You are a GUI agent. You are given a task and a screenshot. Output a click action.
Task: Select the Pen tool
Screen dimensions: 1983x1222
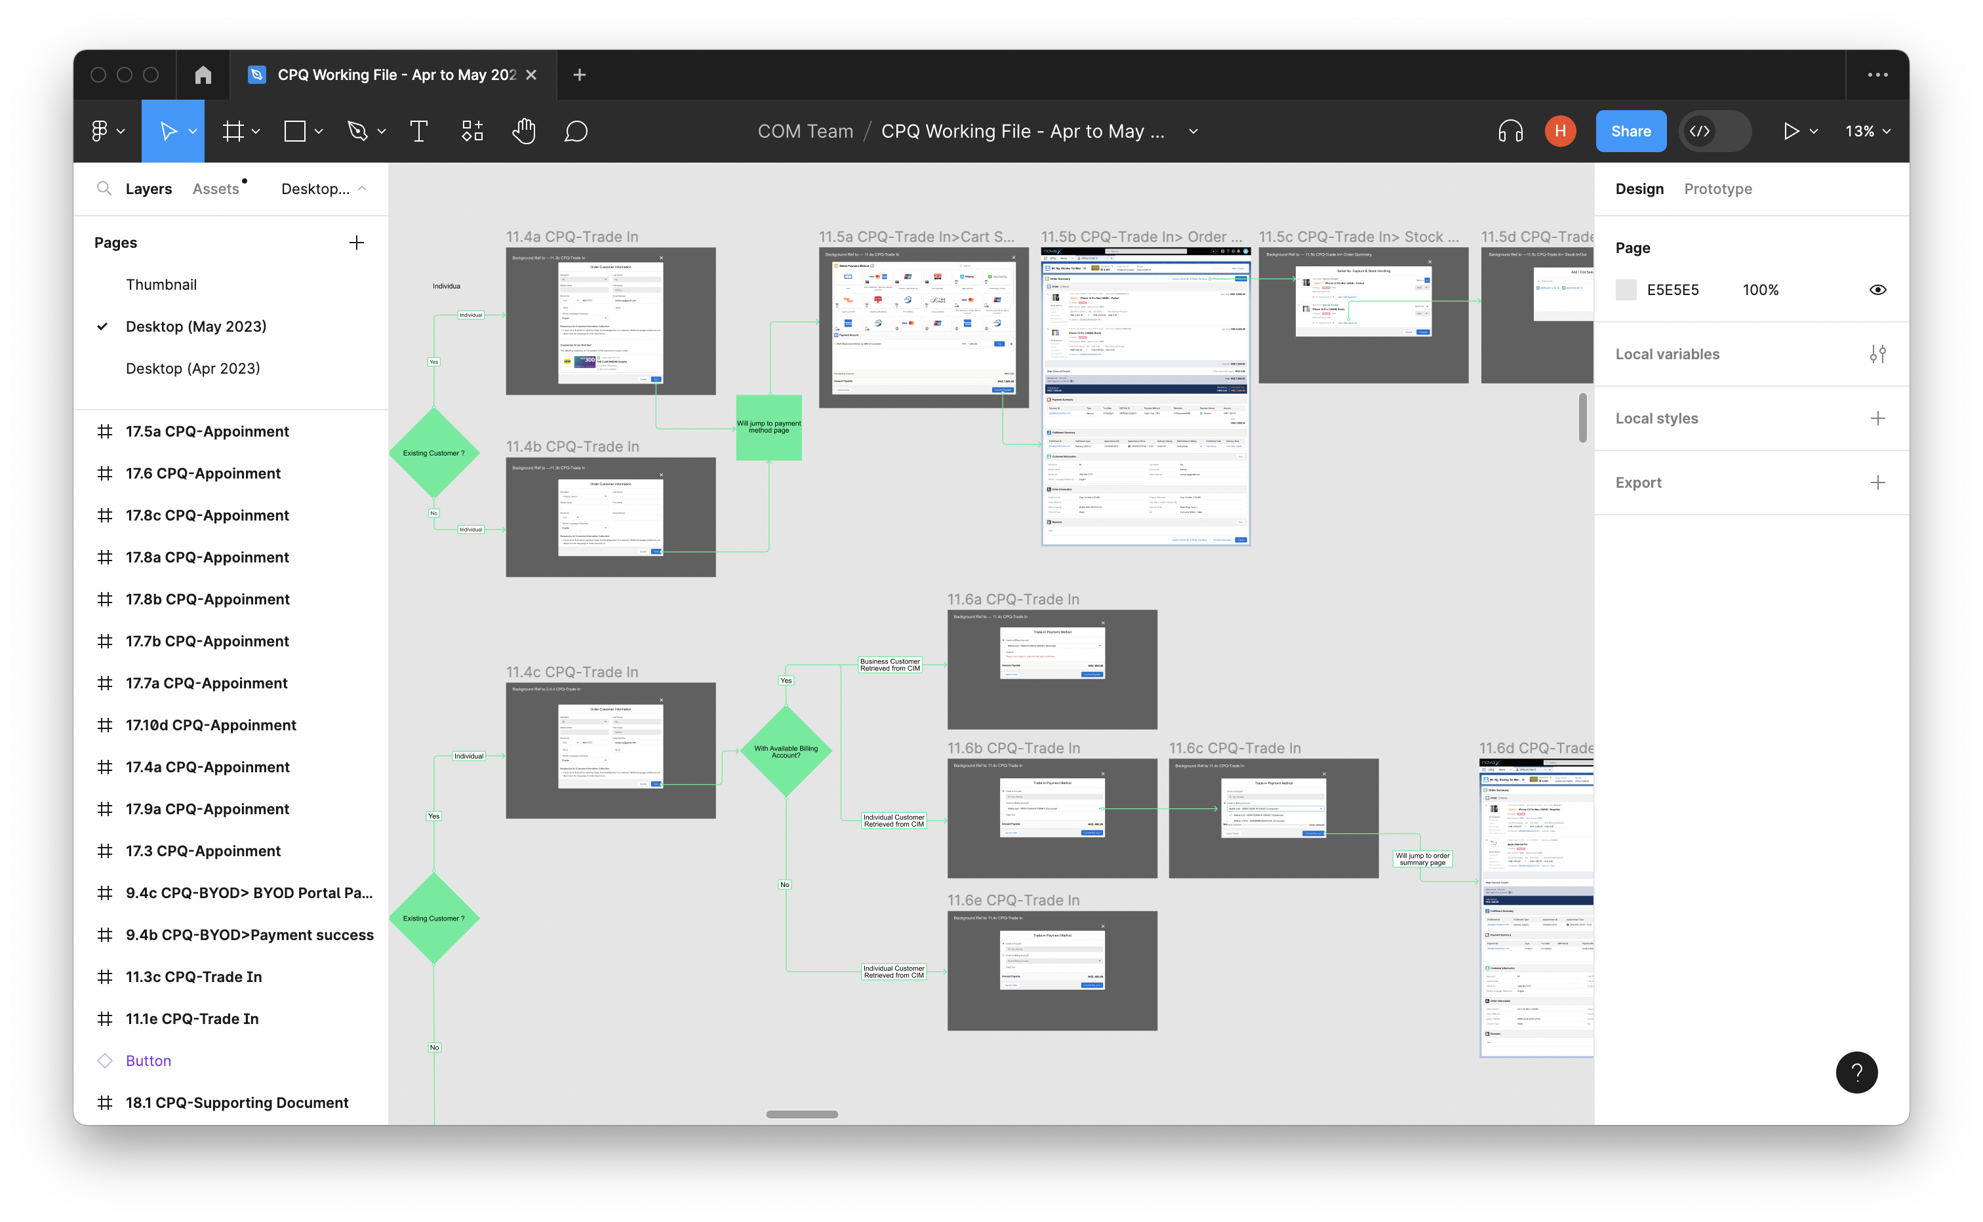coord(357,131)
